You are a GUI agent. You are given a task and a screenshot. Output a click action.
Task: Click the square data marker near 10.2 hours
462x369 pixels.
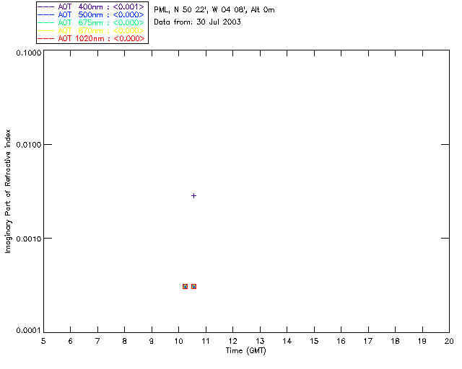185,286
